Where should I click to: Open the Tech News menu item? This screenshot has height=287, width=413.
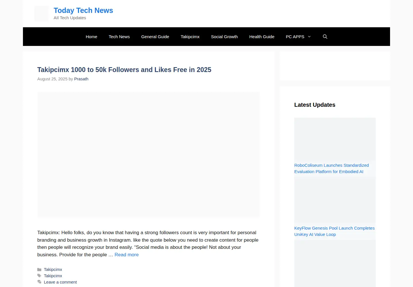point(119,36)
